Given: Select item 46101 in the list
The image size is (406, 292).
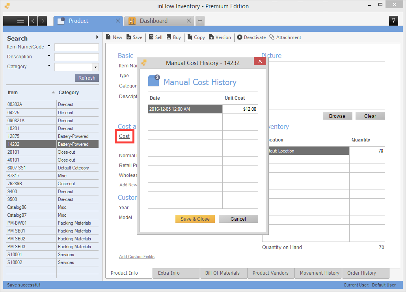Looking at the screenshot, I should pyautogui.click(x=52, y=160).
